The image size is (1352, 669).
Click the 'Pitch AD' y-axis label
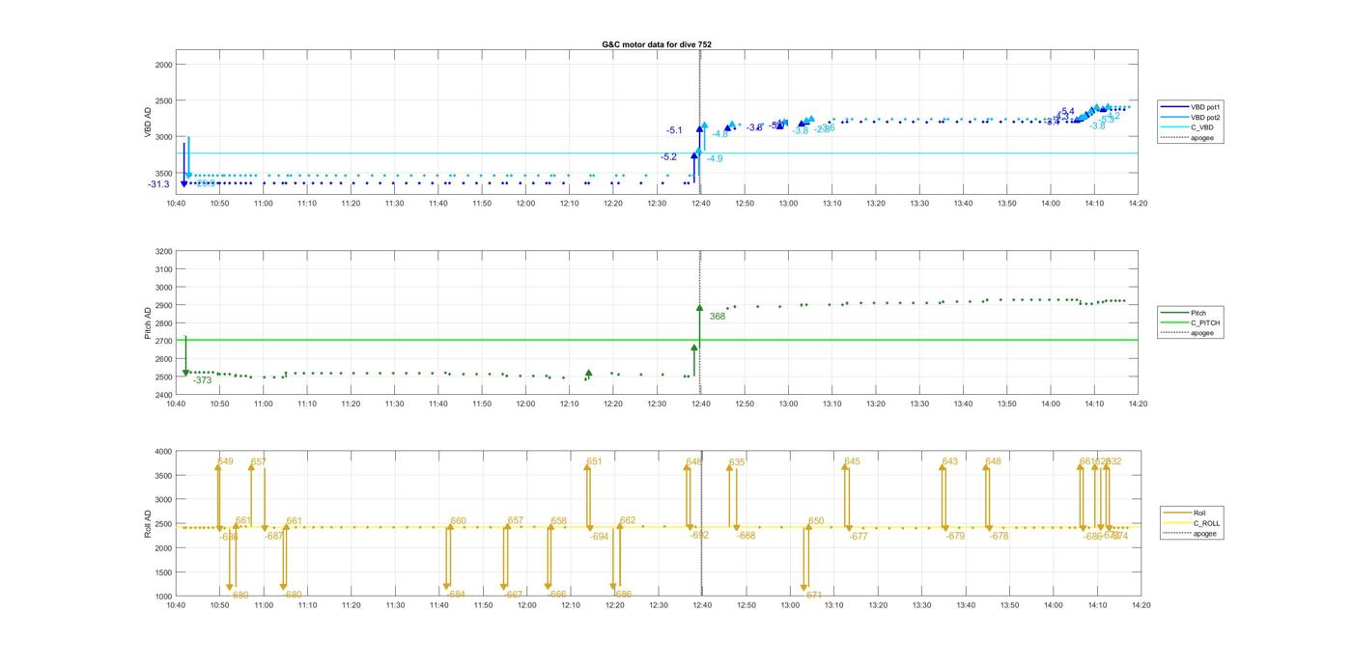click(x=149, y=323)
